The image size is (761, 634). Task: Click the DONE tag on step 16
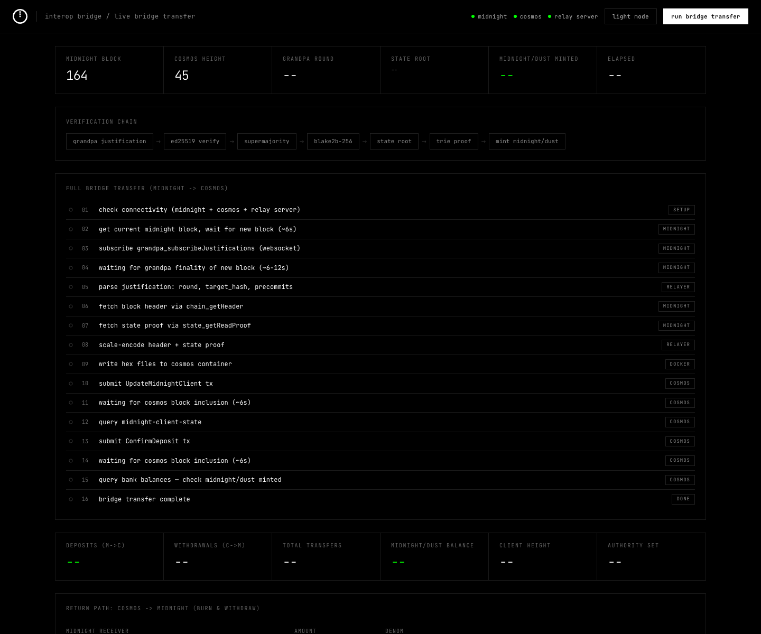click(683, 499)
